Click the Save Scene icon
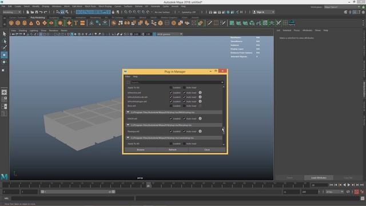Screen dimensions: 366x206 37,12
